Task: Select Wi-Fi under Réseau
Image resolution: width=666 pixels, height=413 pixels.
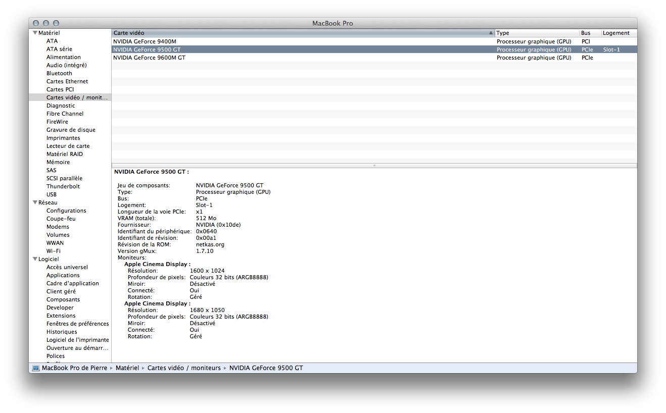Action: (x=54, y=251)
